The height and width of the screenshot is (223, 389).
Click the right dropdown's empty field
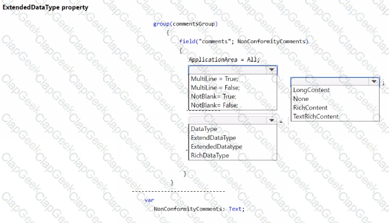pyautogui.click(x=330, y=81)
